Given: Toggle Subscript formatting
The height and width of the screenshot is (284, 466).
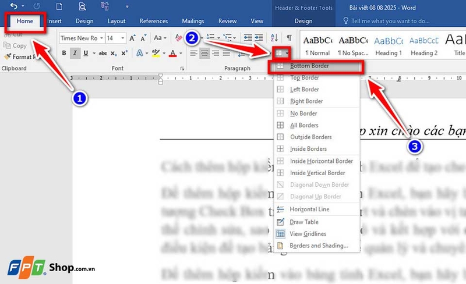Looking at the screenshot, I should coord(114,54).
